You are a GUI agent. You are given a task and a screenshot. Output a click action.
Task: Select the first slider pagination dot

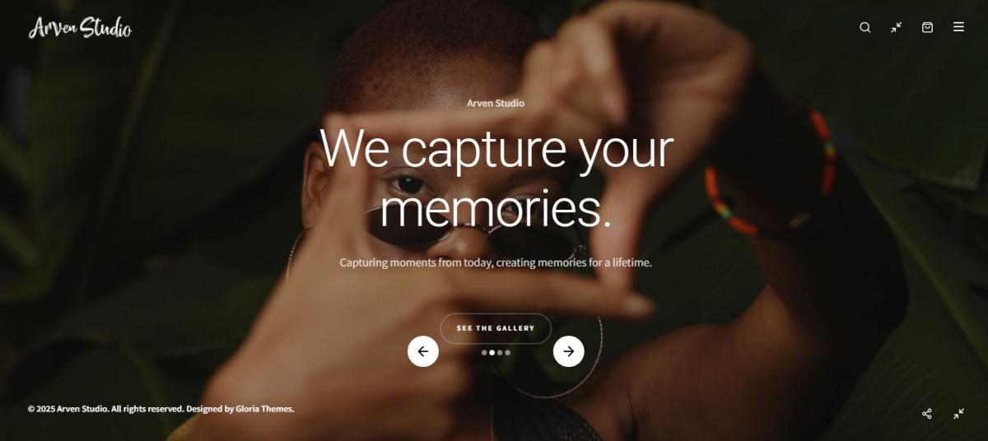(x=484, y=352)
